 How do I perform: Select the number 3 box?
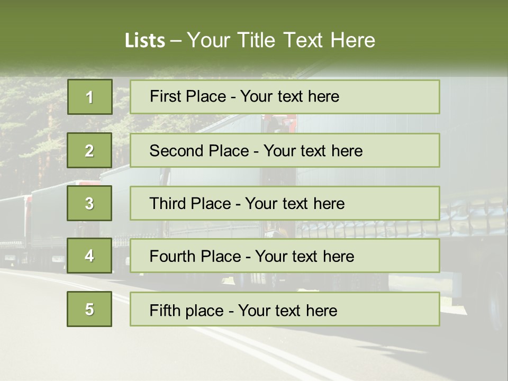coord(89,203)
